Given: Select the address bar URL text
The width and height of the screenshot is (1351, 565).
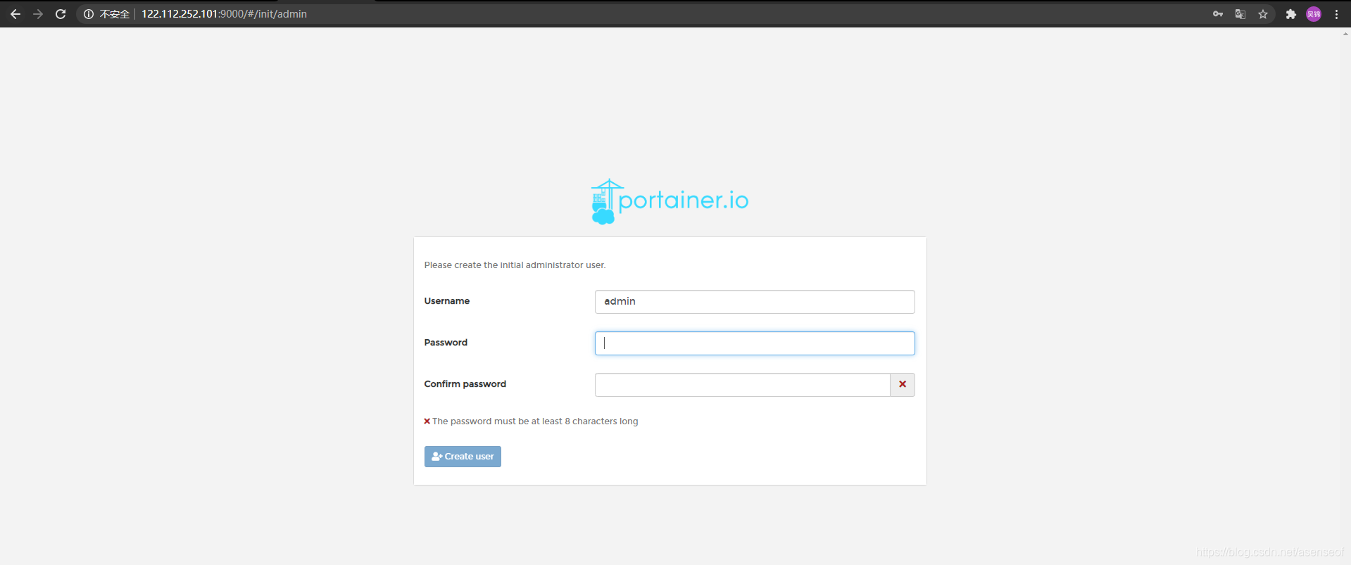Looking at the screenshot, I should click(x=224, y=14).
